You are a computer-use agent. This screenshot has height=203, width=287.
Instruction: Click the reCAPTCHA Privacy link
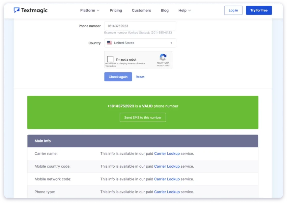[x=159, y=66]
